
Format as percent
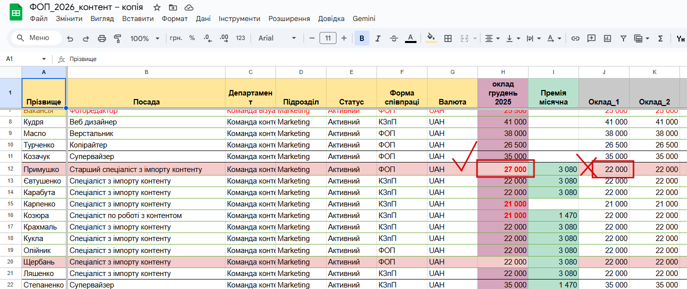pyautogui.click(x=192, y=38)
